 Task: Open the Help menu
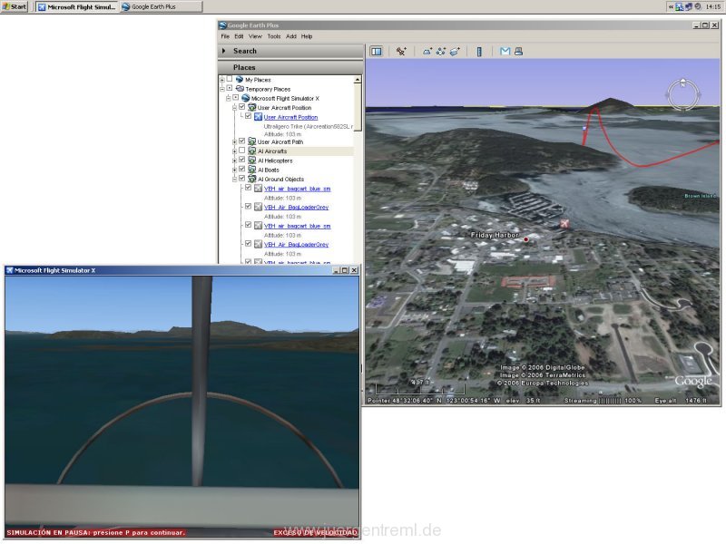[307, 36]
